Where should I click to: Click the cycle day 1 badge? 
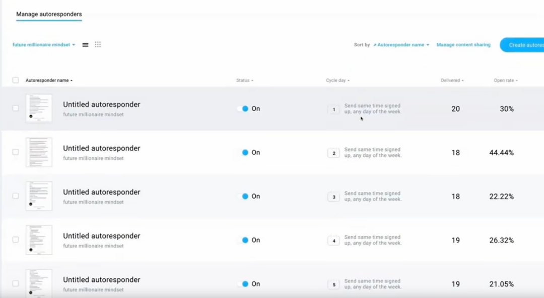coord(333,109)
